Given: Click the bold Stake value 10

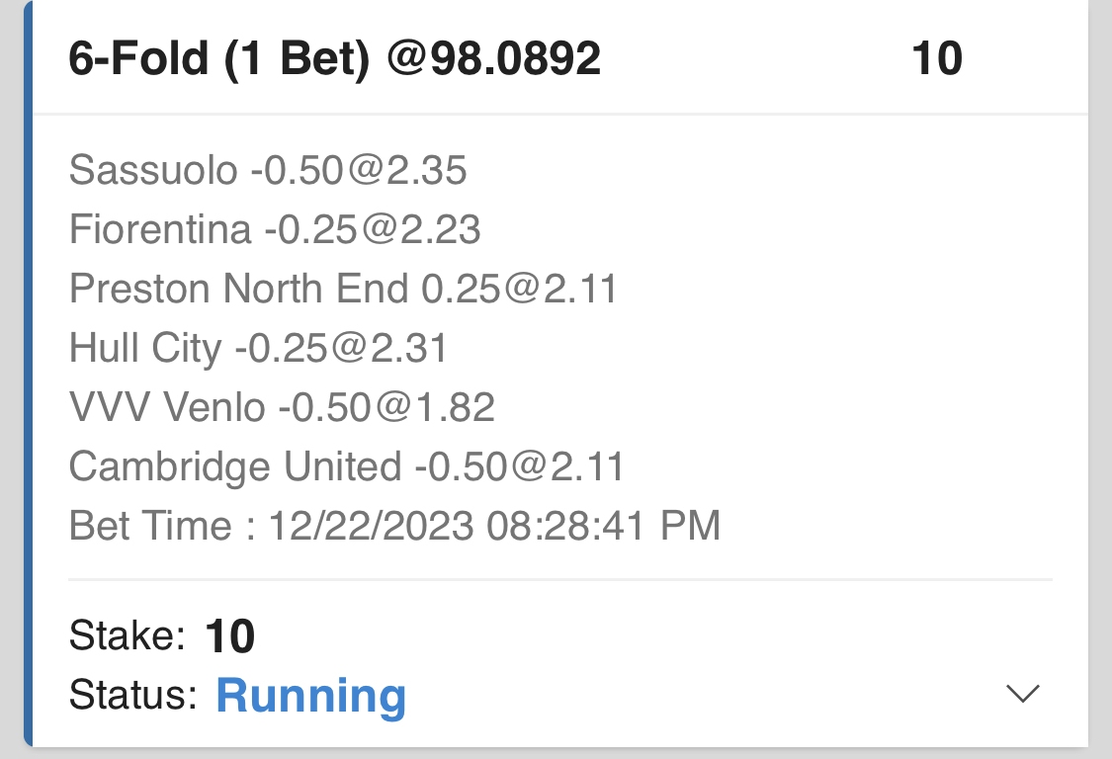Looking at the screenshot, I should pyautogui.click(x=230, y=637).
